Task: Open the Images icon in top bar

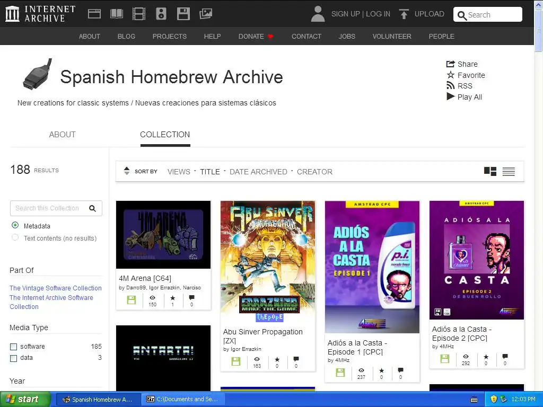Action: (x=206, y=14)
